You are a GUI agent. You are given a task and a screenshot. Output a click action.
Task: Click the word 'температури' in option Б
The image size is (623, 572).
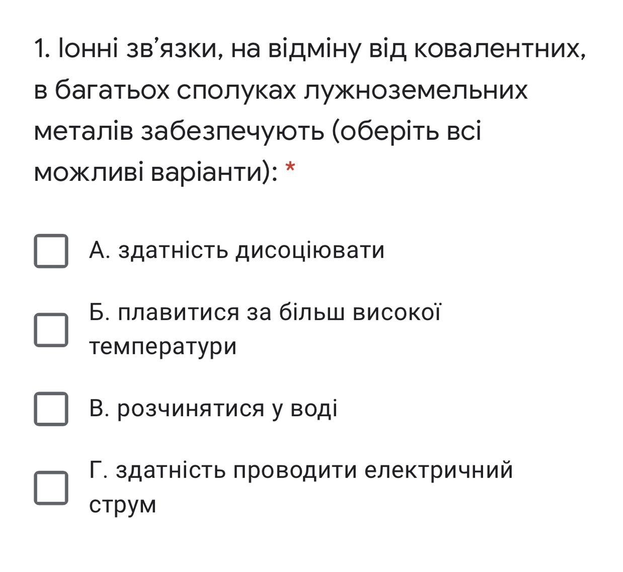click(x=163, y=347)
